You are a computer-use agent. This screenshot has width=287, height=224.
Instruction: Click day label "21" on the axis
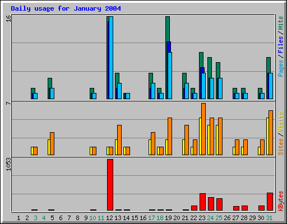click(186, 218)
